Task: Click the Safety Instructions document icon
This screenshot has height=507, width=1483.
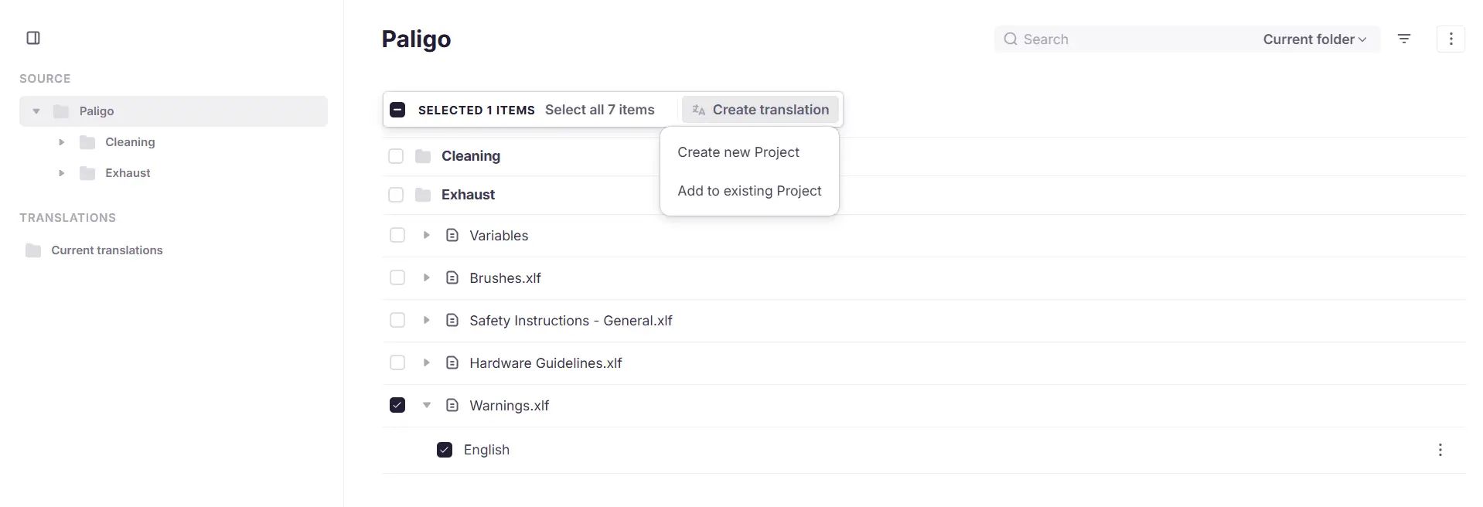Action: point(452,320)
